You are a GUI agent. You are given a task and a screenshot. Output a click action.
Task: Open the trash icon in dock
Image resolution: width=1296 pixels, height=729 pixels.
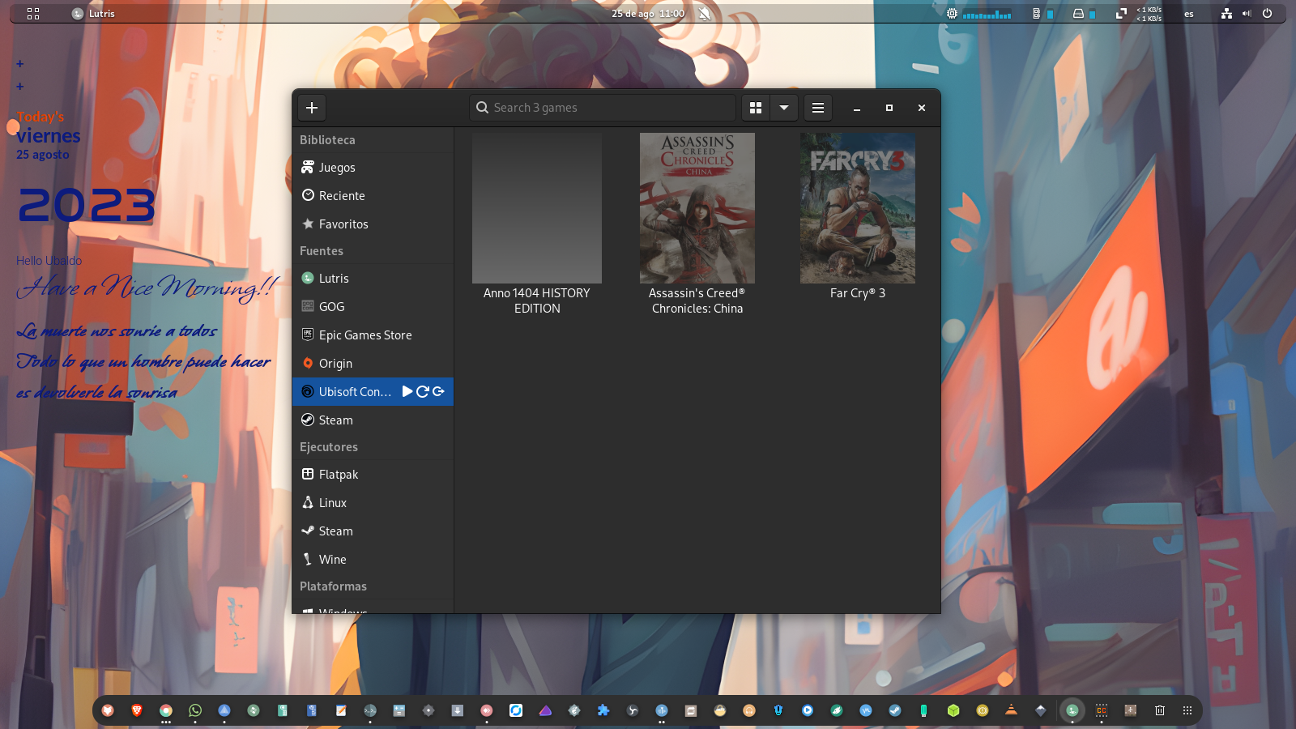click(x=1160, y=710)
